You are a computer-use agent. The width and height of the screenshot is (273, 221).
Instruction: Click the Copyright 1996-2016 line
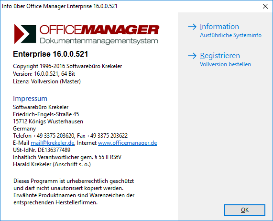67,66
